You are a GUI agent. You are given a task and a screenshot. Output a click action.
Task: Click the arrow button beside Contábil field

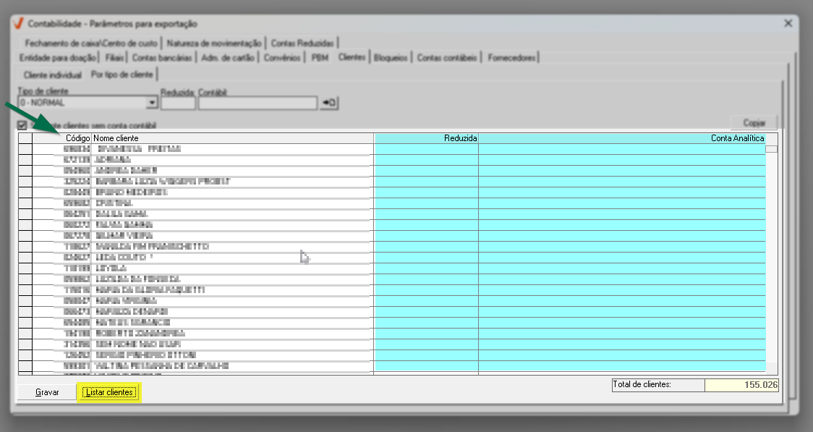coord(329,103)
